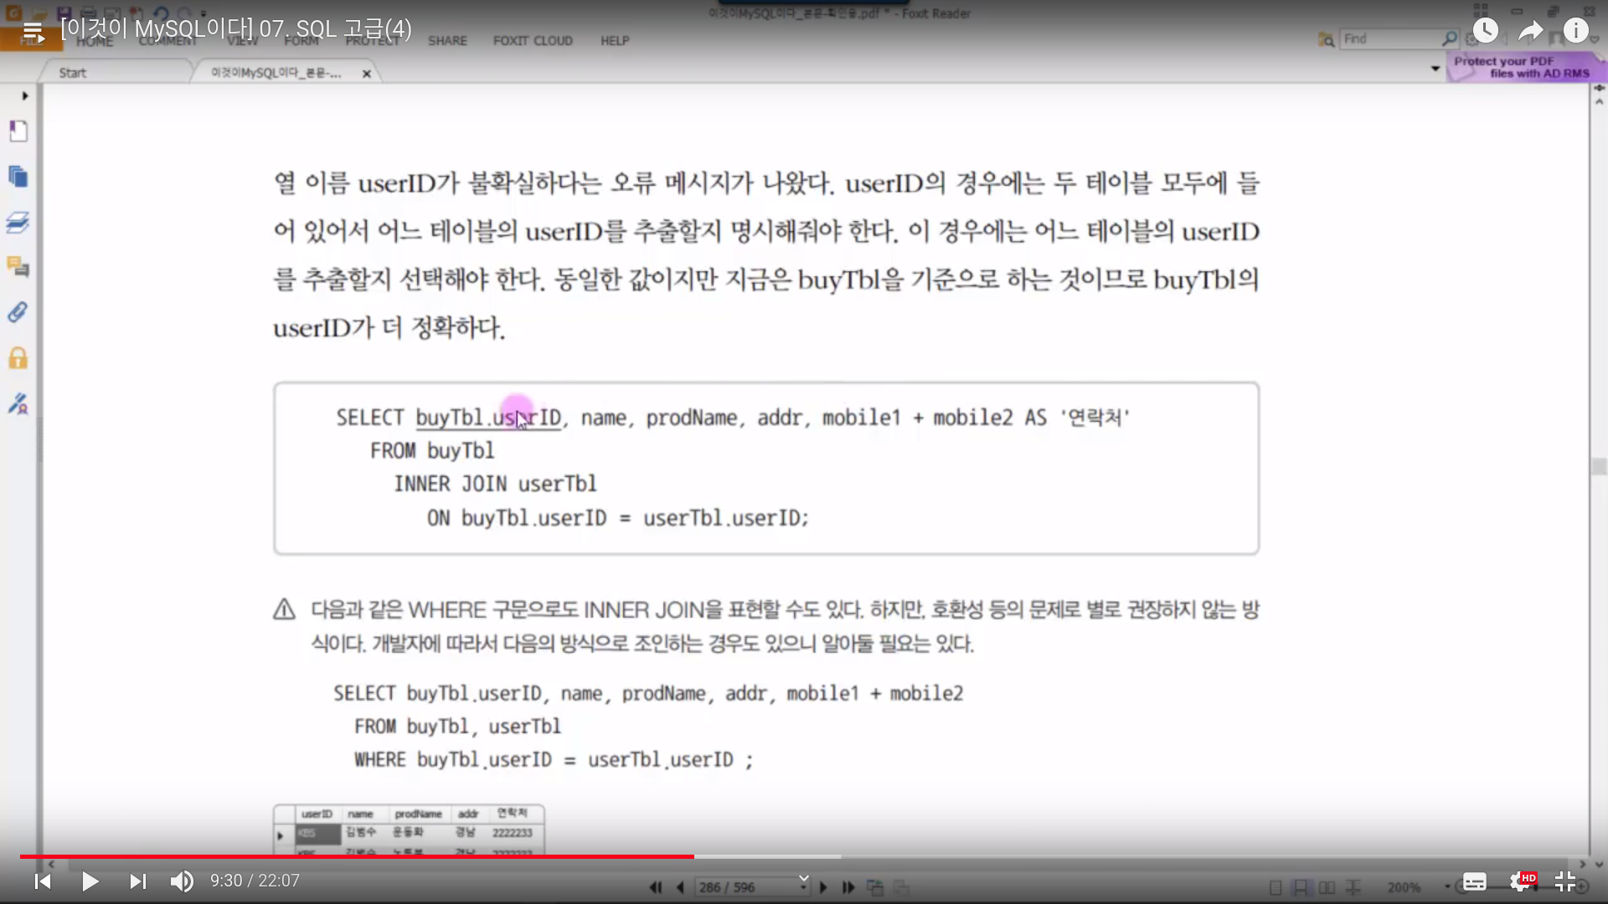Open the FOXIT CLOUD ribbon tab
Image resolution: width=1608 pixels, height=904 pixels.
pos(533,40)
